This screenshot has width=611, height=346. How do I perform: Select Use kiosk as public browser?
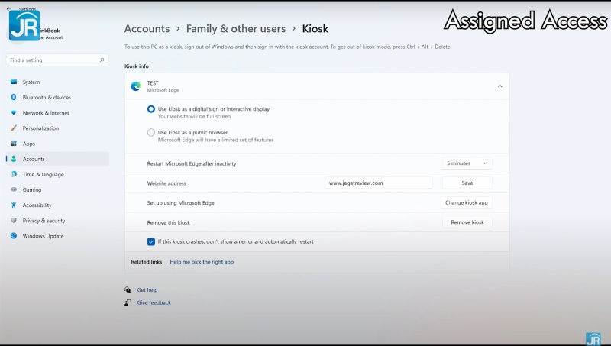151,133
